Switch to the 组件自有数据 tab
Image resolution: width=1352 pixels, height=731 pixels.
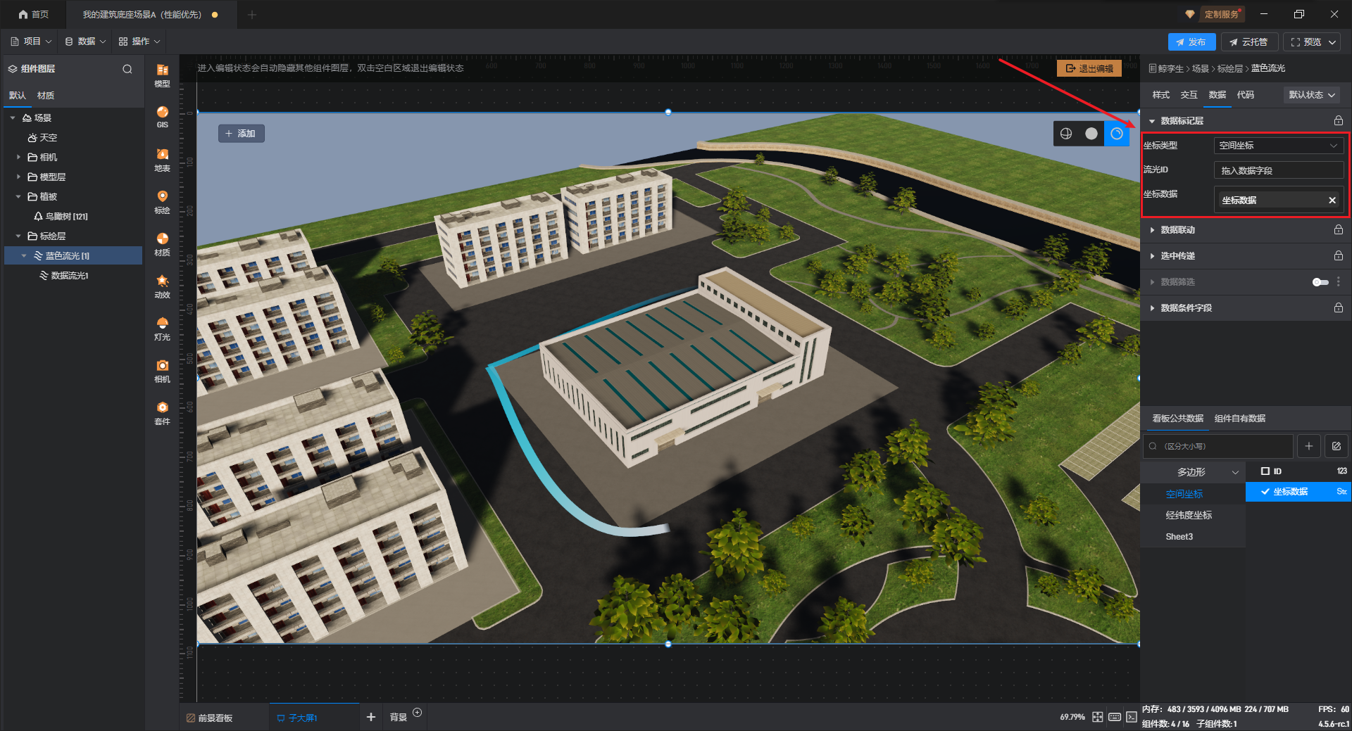pos(1239,419)
